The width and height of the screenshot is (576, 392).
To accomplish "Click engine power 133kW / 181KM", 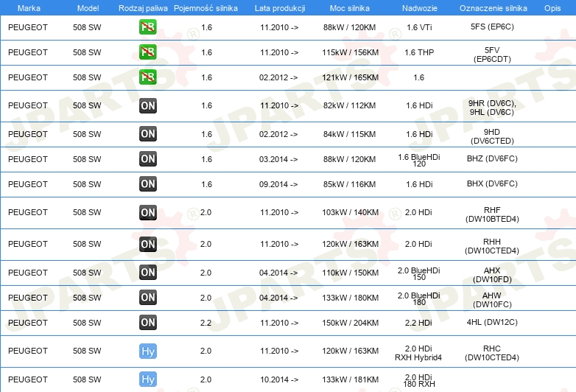I will (x=350, y=379).
